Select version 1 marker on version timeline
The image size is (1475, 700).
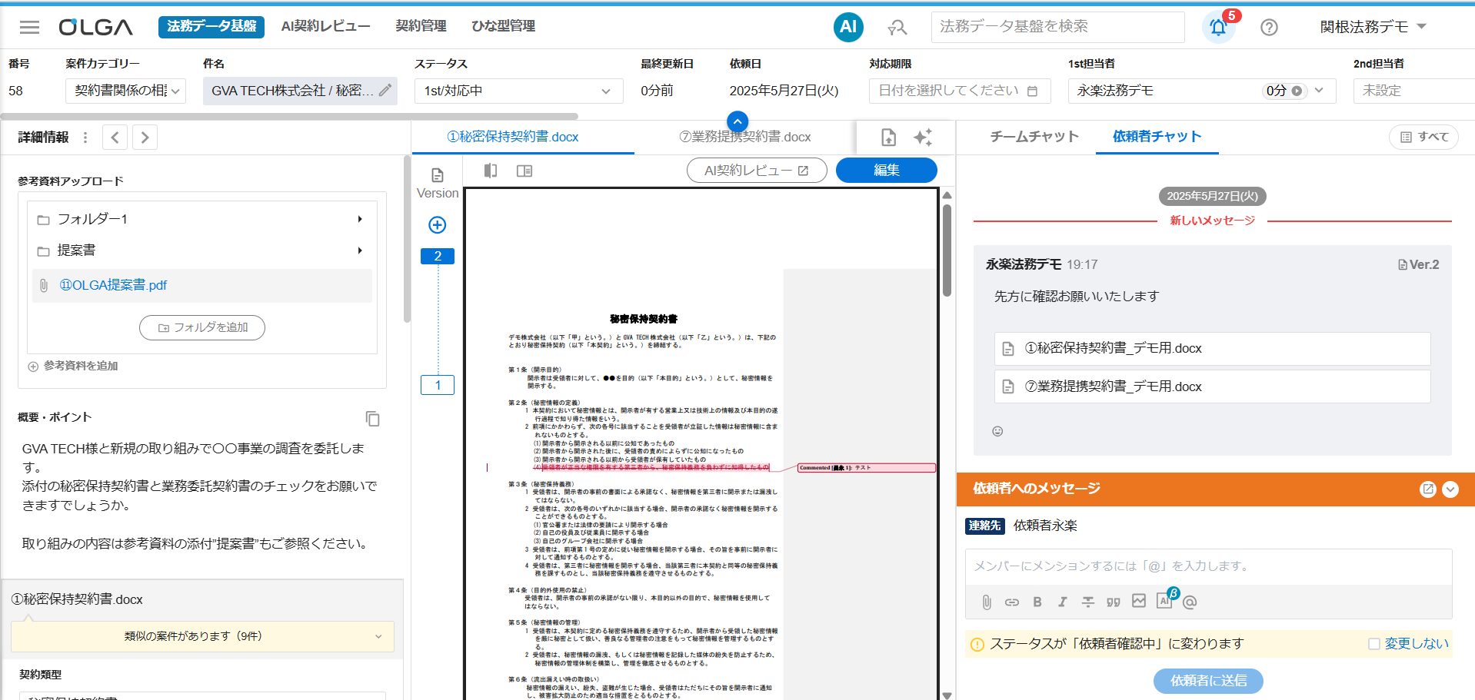pos(438,385)
